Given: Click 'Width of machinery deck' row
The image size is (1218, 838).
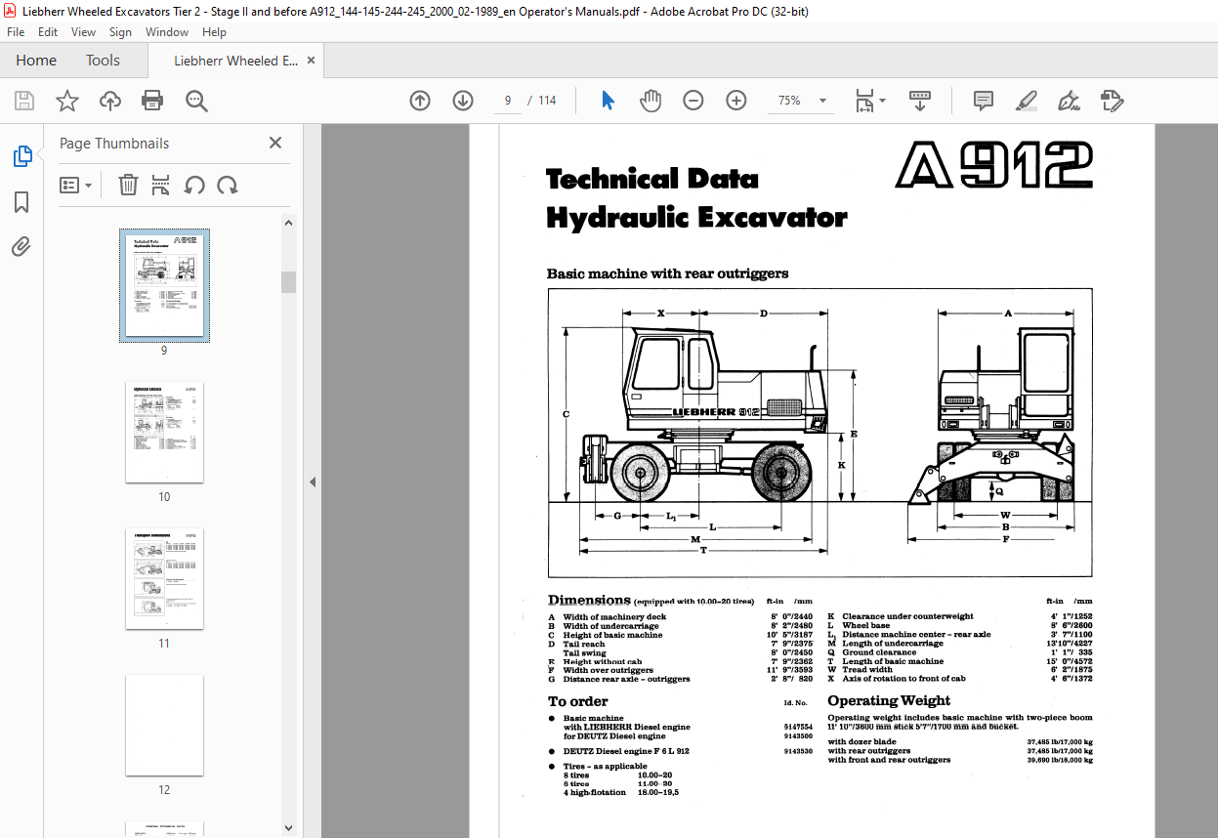Looking at the screenshot, I should [x=680, y=617].
